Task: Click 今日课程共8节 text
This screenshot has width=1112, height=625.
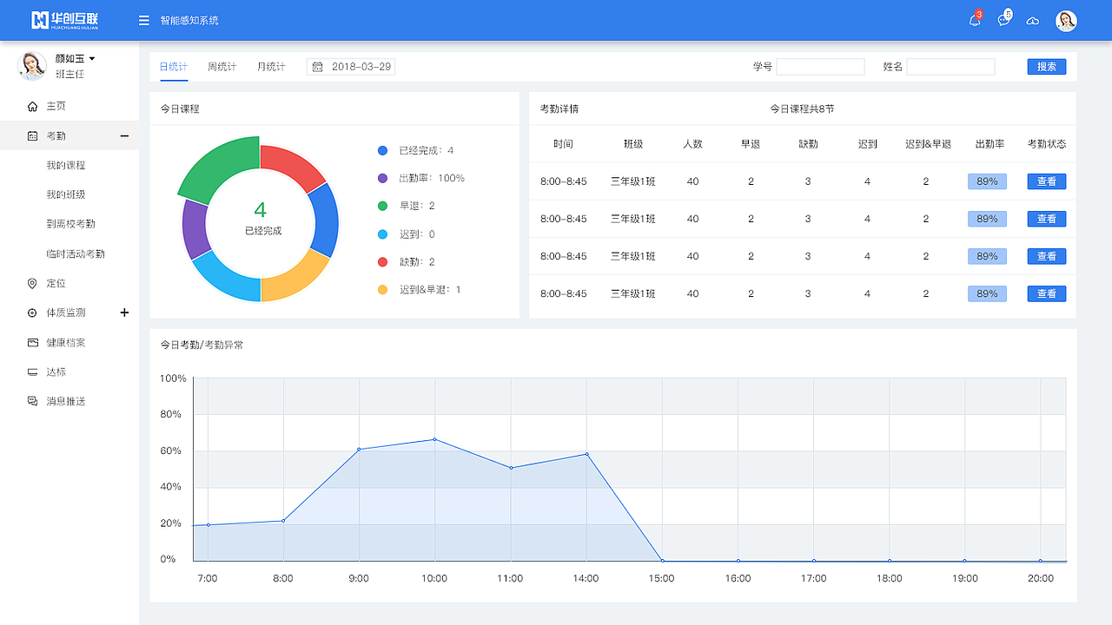Action: [x=802, y=109]
